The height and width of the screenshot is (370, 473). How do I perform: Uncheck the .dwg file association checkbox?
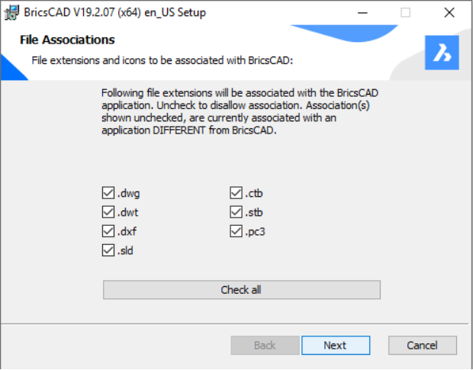(x=108, y=193)
